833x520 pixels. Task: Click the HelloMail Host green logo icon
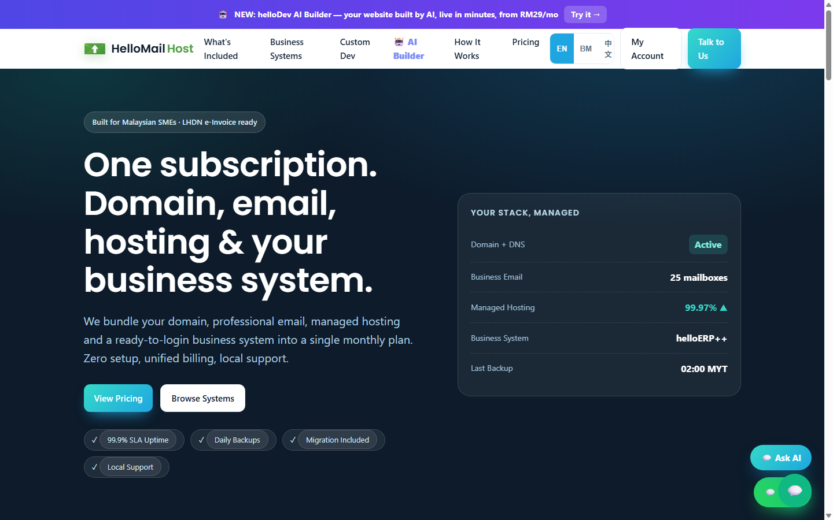point(95,49)
